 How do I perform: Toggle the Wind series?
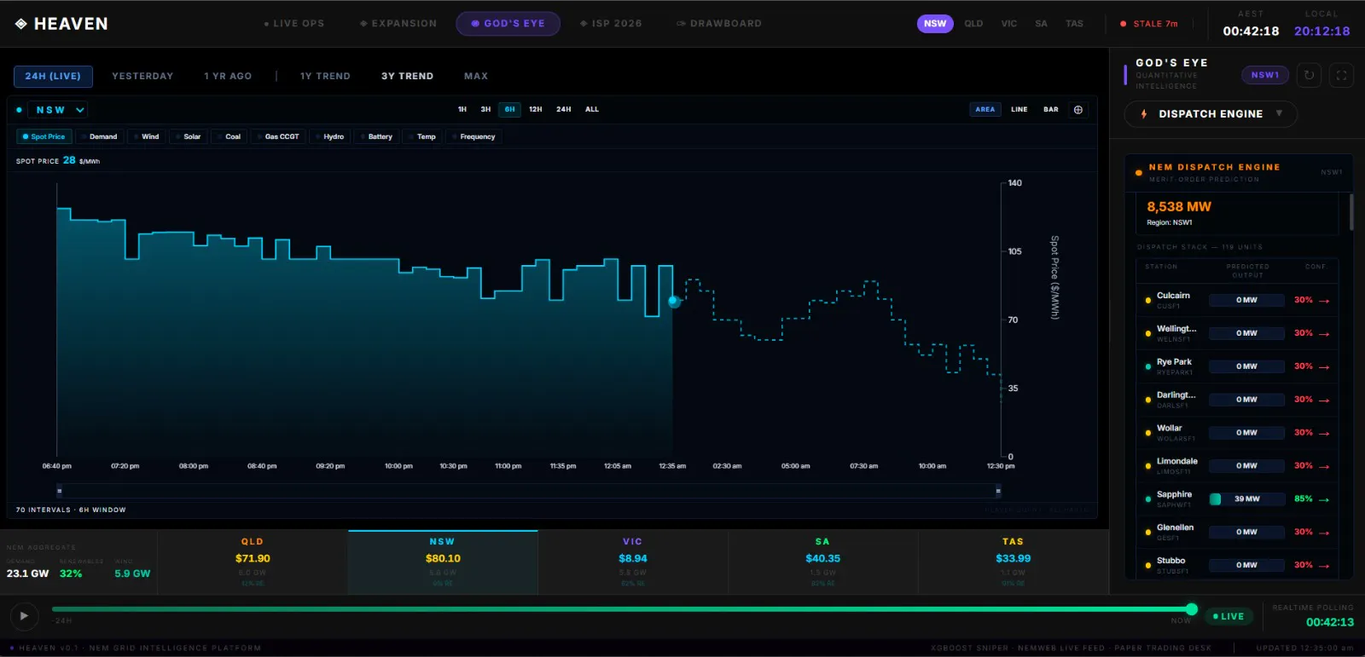[x=147, y=136]
